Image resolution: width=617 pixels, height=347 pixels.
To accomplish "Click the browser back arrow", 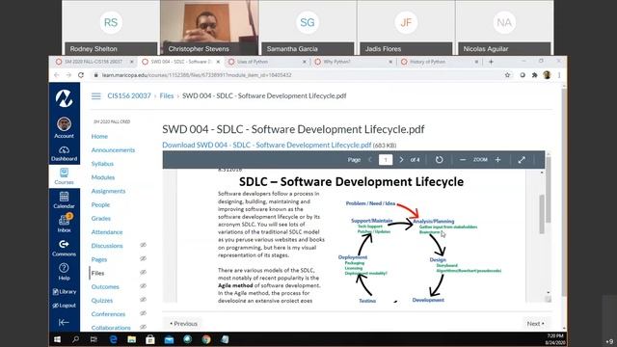I will (57, 75).
